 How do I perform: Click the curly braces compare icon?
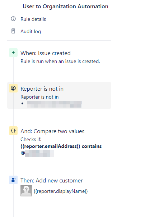click(x=13, y=131)
